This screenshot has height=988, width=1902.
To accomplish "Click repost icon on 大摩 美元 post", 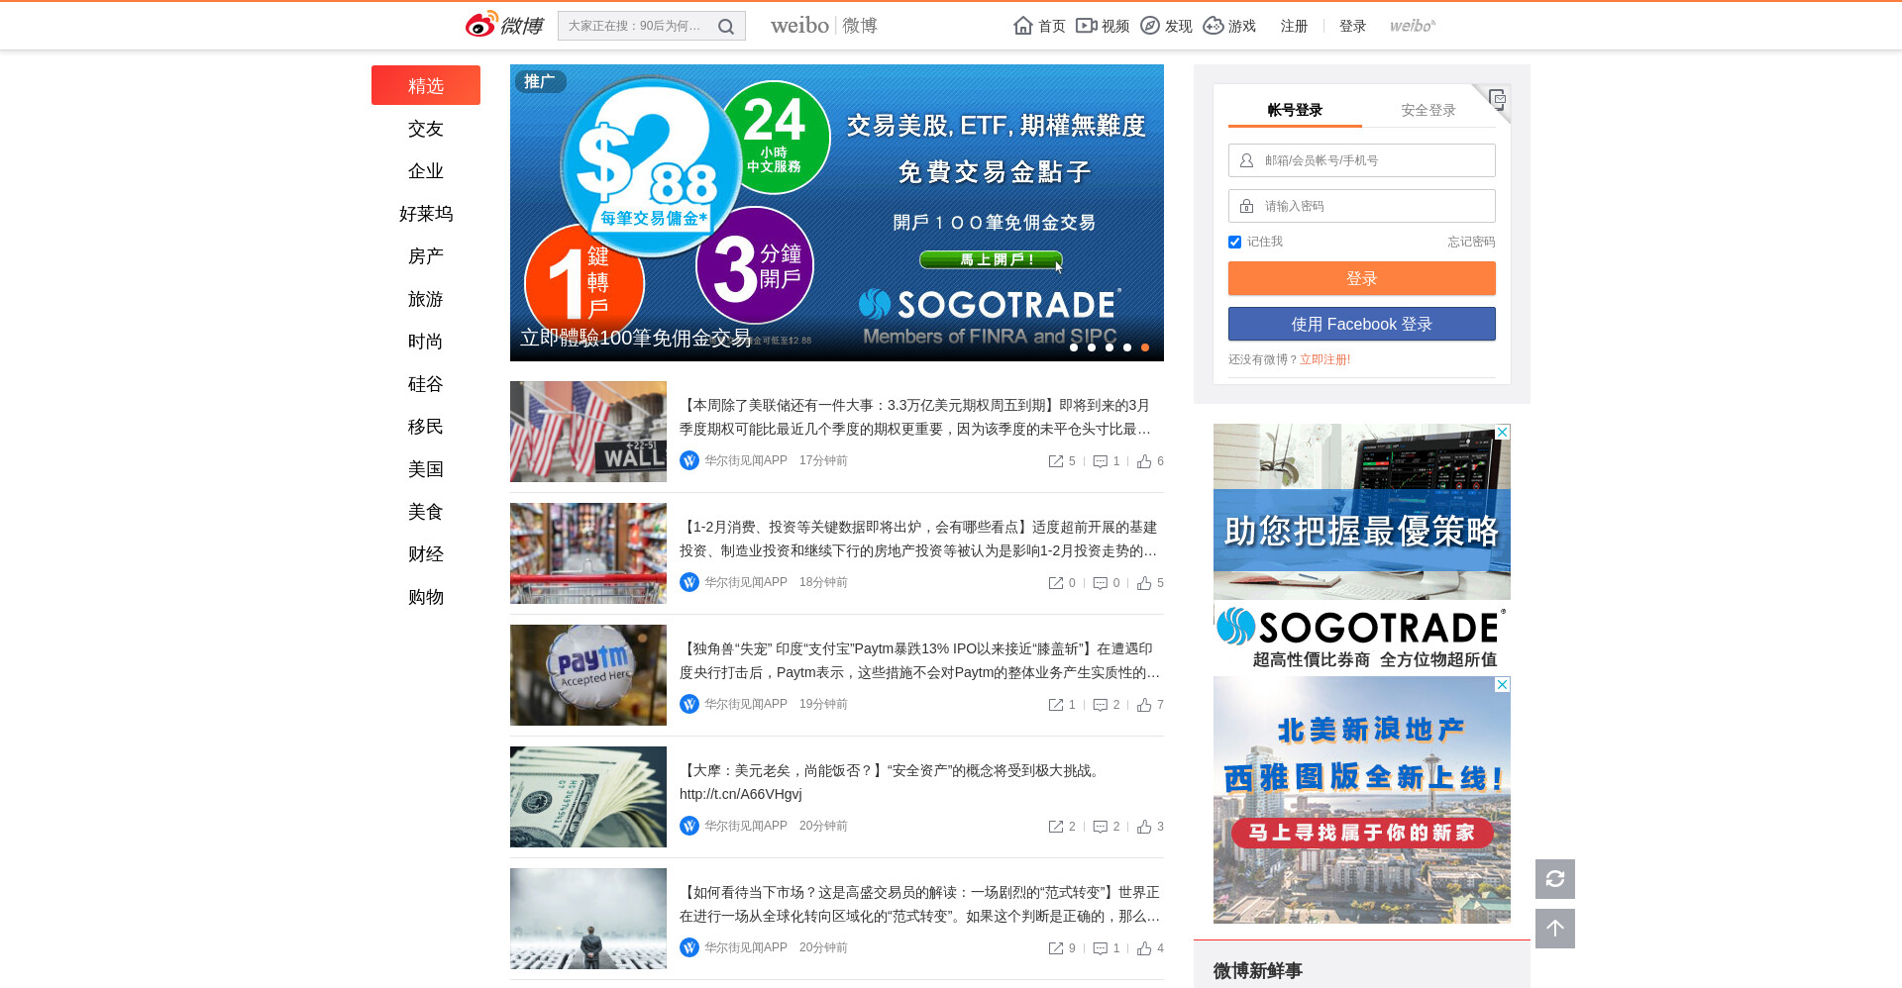I will point(1056,827).
